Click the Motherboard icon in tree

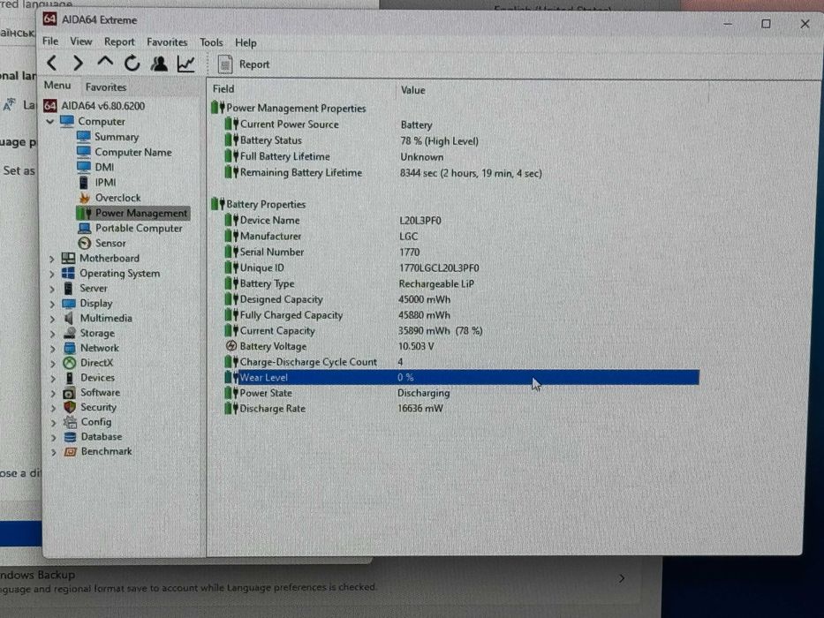point(68,258)
